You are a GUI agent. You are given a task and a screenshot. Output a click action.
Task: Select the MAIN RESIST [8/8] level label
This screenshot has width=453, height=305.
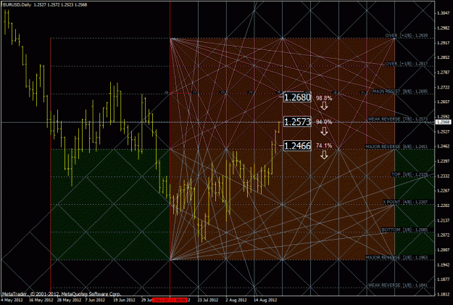tap(400, 91)
